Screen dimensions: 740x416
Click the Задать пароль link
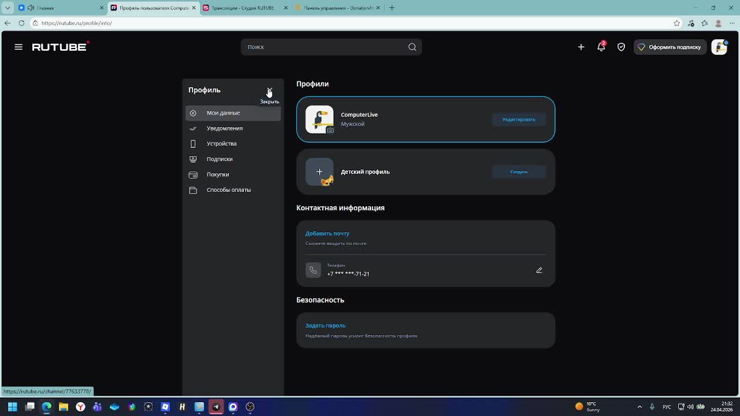tap(325, 325)
